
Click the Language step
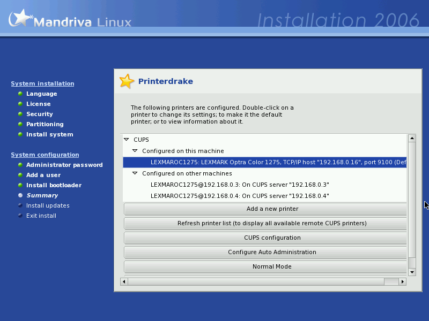[42, 94]
